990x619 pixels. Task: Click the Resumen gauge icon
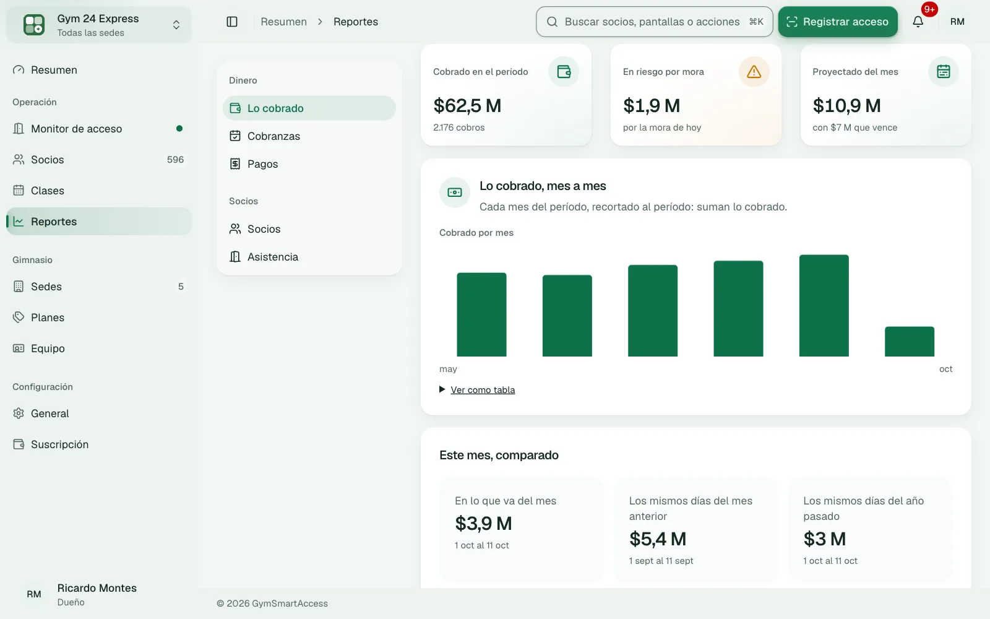(x=19, y=70)
